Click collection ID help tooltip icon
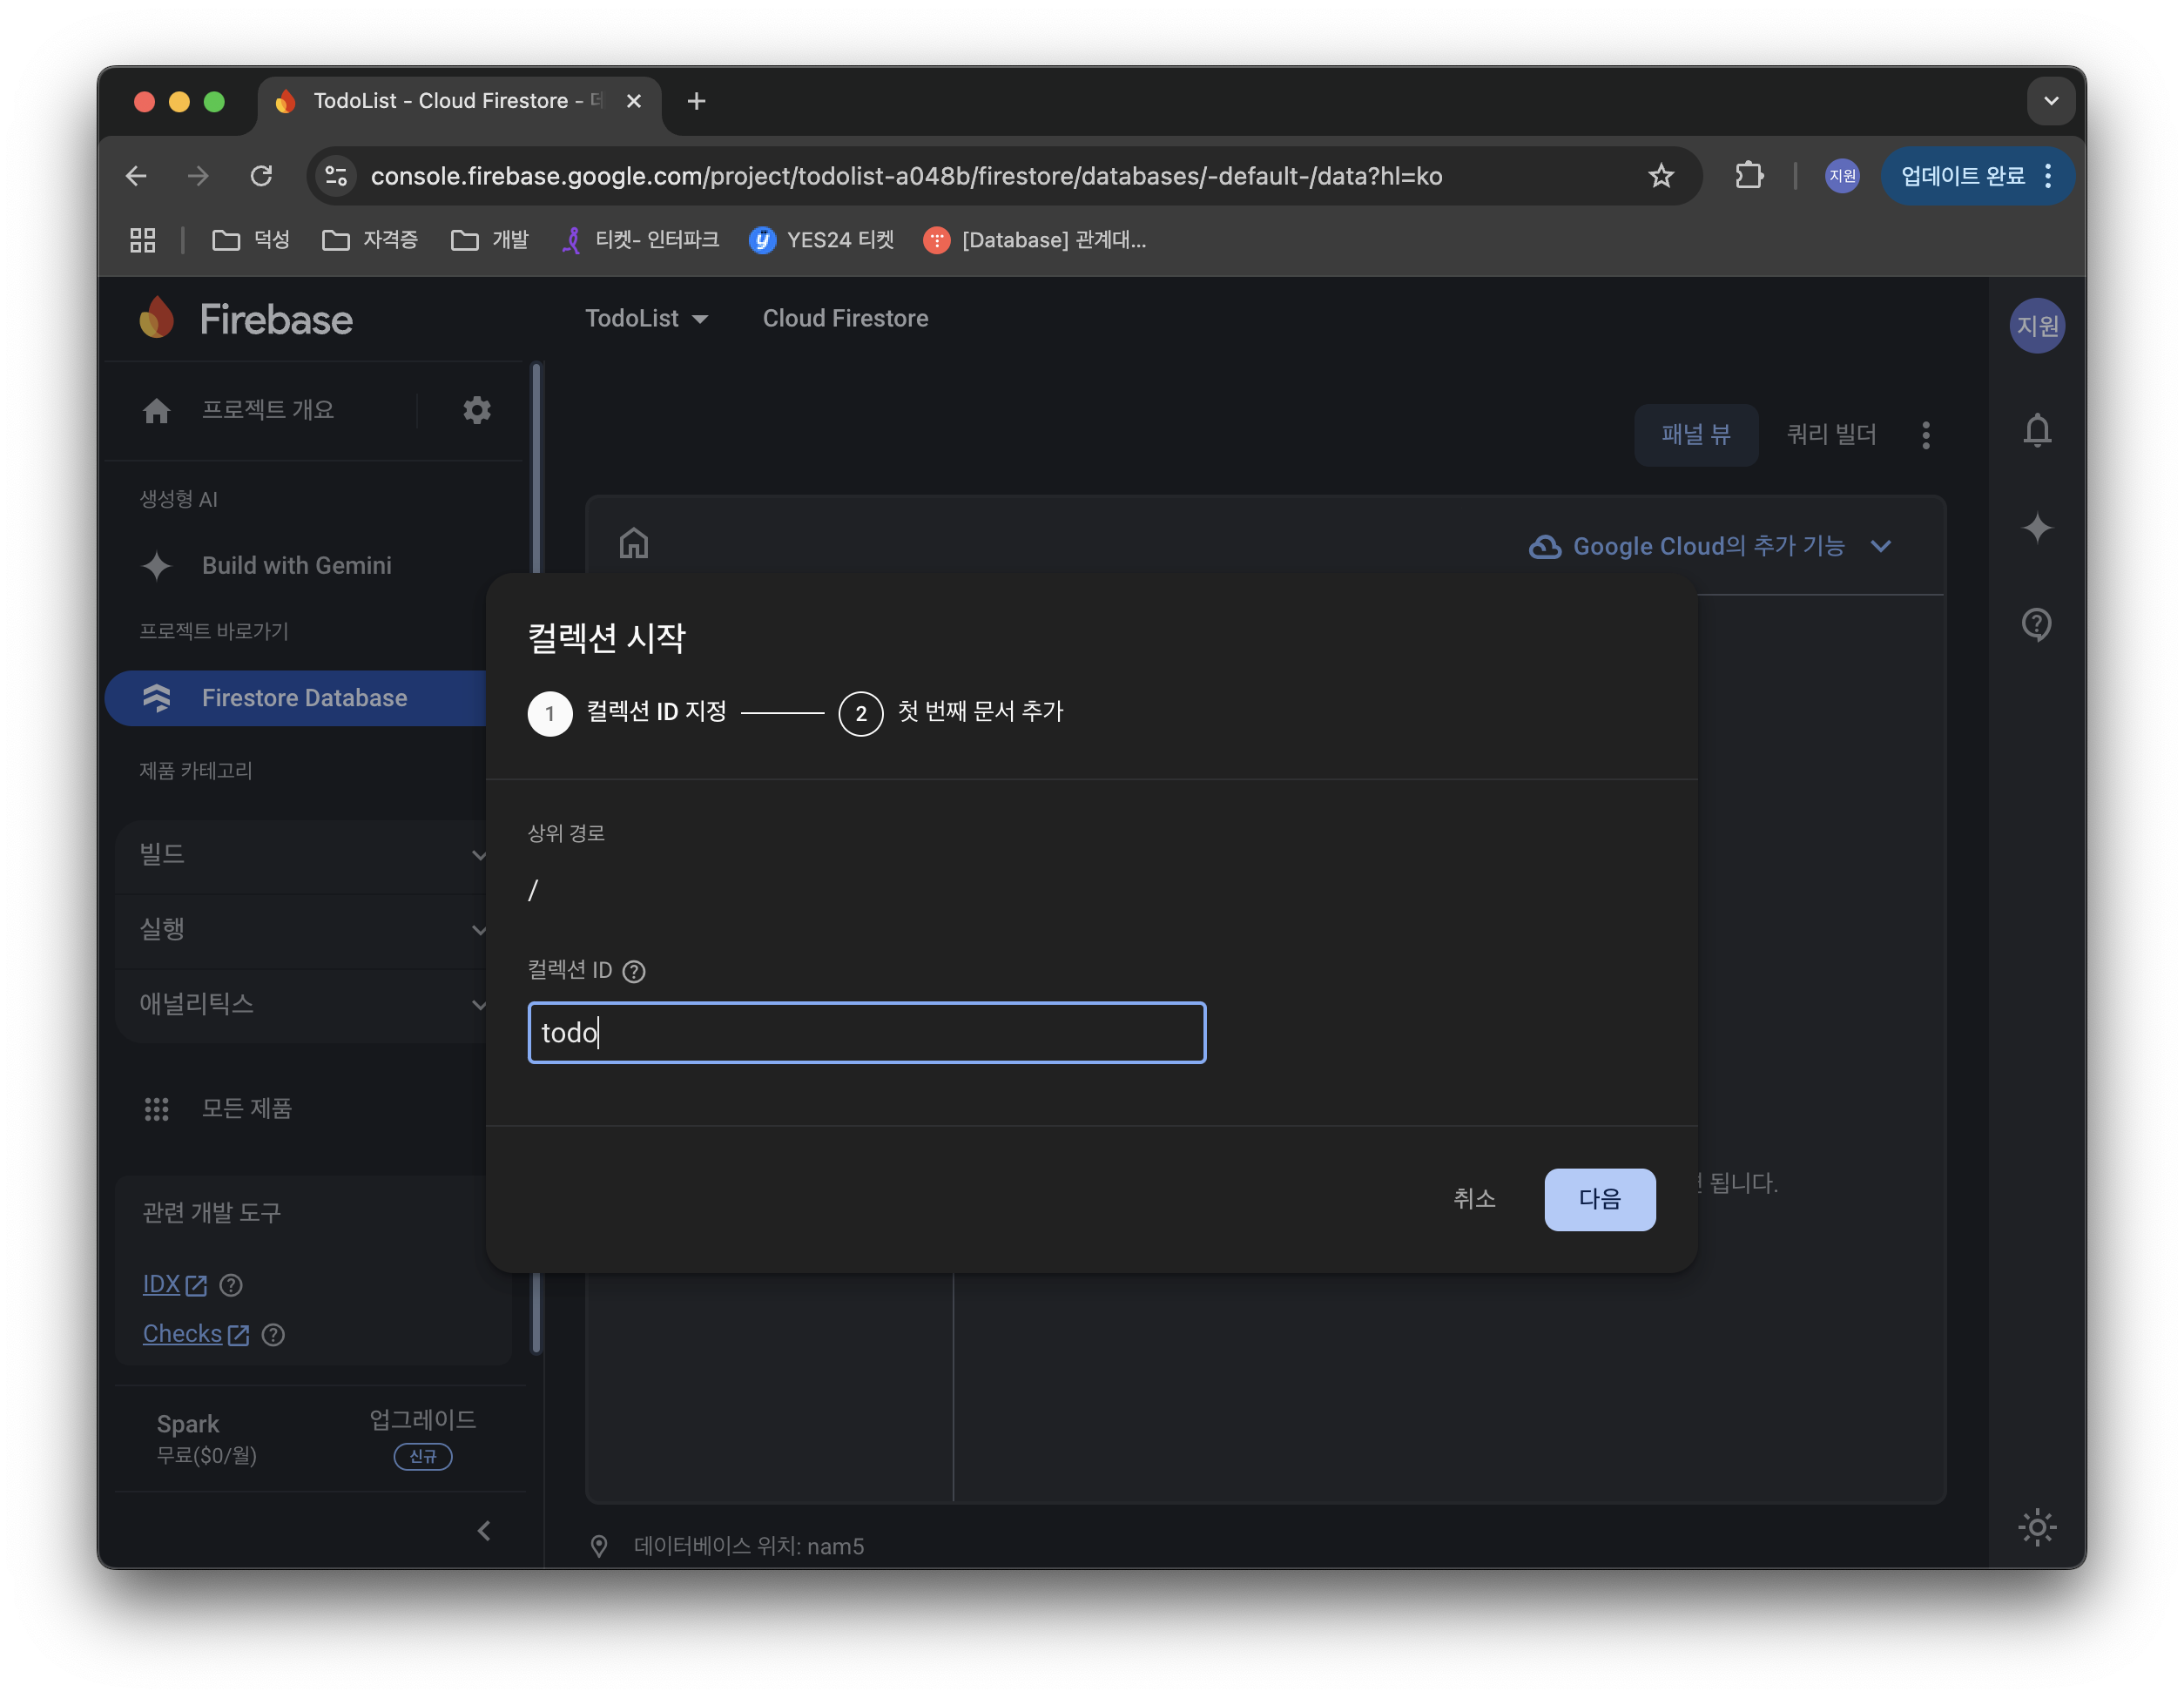2184x1698 pixels. click(634, 971)
